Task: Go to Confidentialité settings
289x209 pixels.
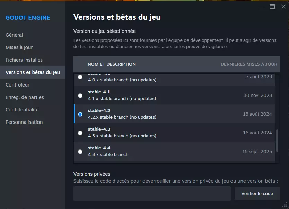Action: point(22,110)
